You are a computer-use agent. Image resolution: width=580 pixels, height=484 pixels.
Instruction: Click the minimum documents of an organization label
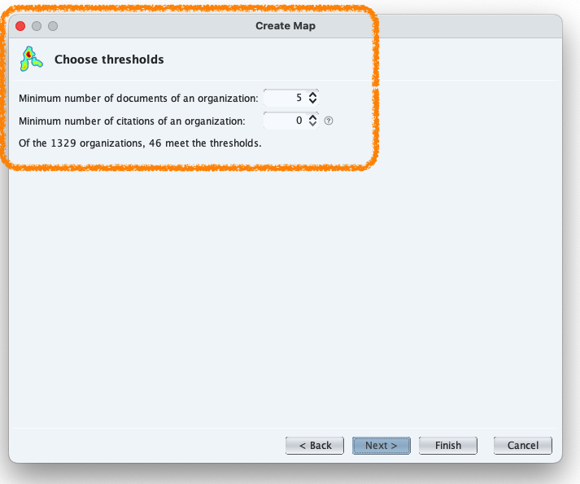138,98
